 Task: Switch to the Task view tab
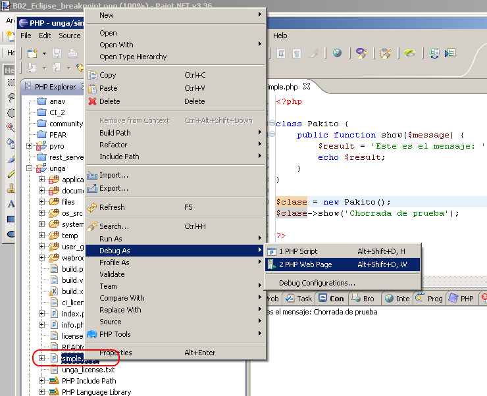pos(299,299)
